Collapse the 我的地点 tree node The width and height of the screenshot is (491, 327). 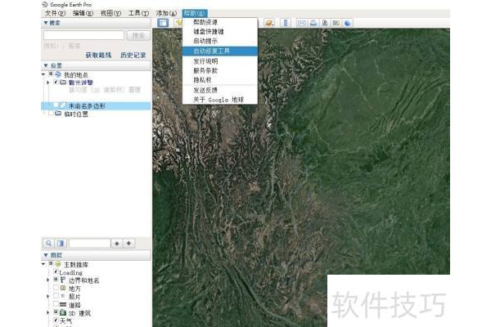(43, 74)
